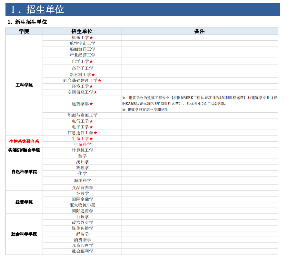298x255 pixels.
Task: Select the red '生命科学' cell
Action: click(82, 144)
